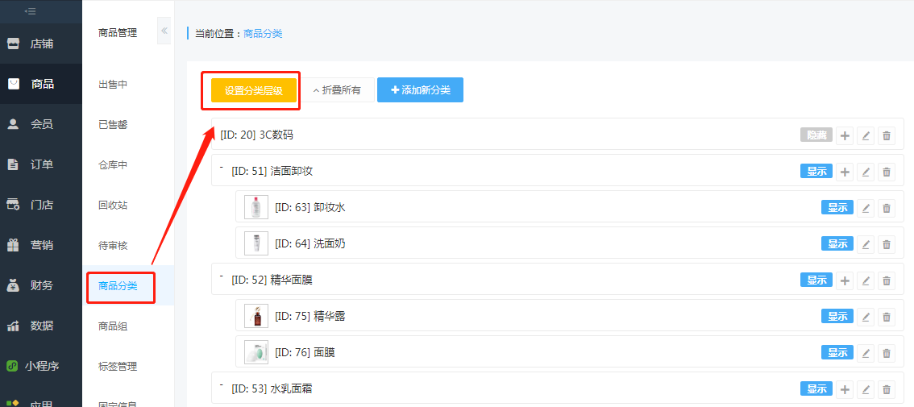Open the 店铺 section
914x407 pixels.
tap(41, 44)
